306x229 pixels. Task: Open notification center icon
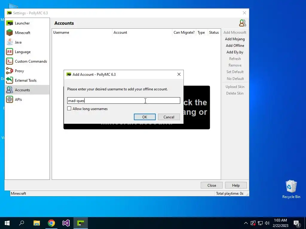pos(297,223)
